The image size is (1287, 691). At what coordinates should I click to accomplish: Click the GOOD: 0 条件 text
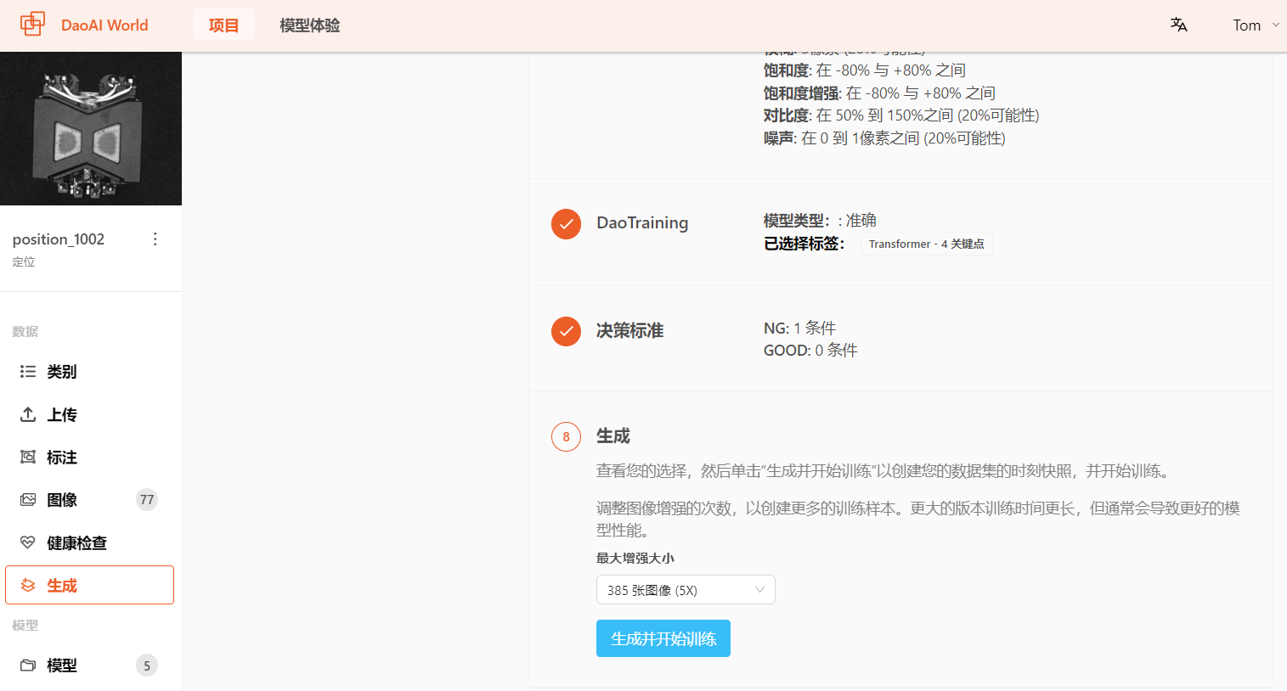pyautogui.click(x=810, y=350)
